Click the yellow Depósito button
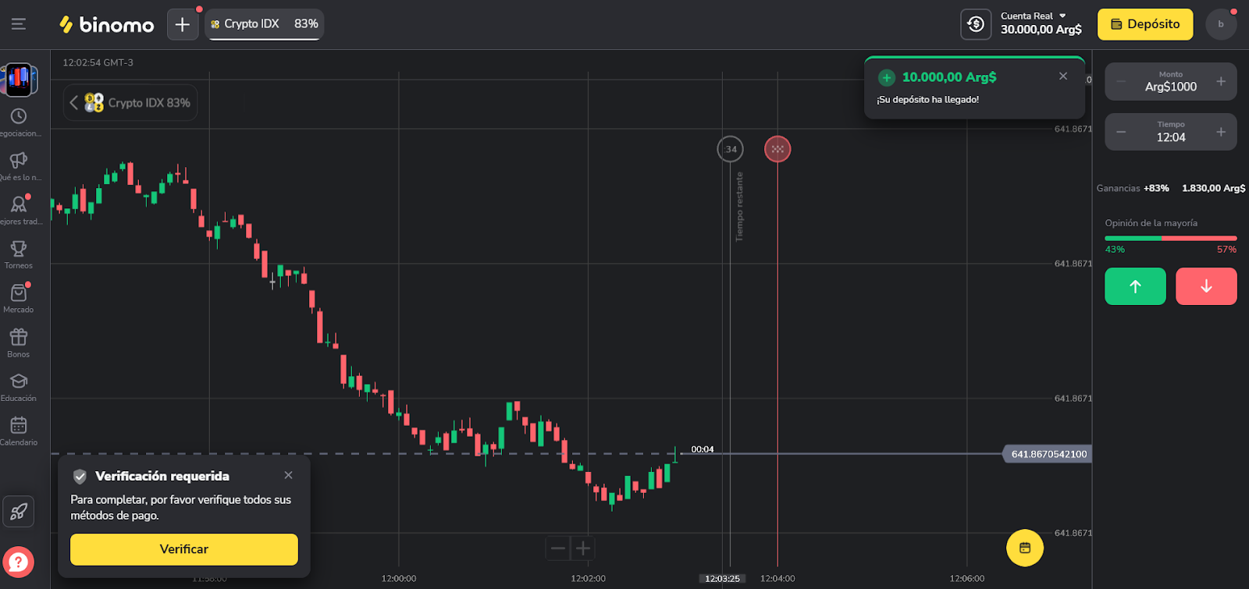The image size is (1249, 589). click(x=1145, y=24)
